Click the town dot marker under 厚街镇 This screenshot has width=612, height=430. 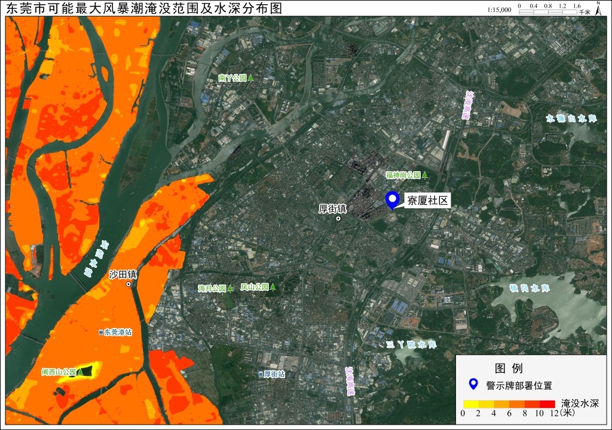(338, 218)
